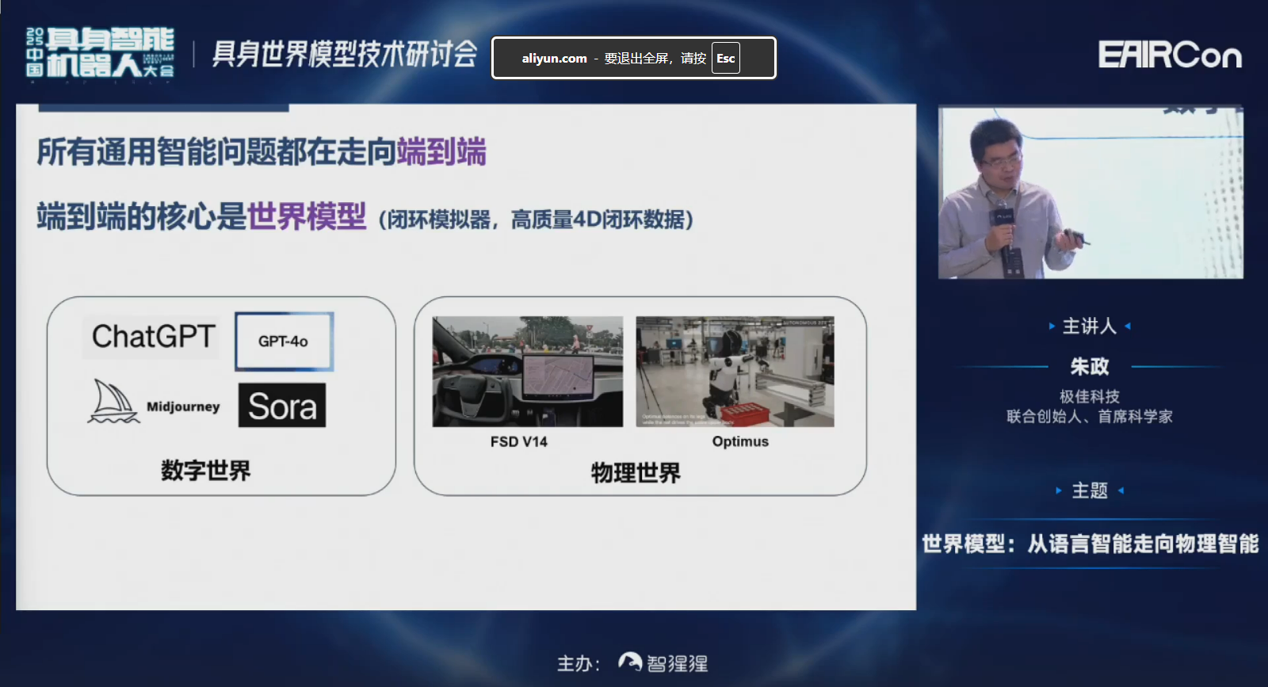Click the ChatGPT logo on the slide
The image size is (1268, 687).
(153, 337)
